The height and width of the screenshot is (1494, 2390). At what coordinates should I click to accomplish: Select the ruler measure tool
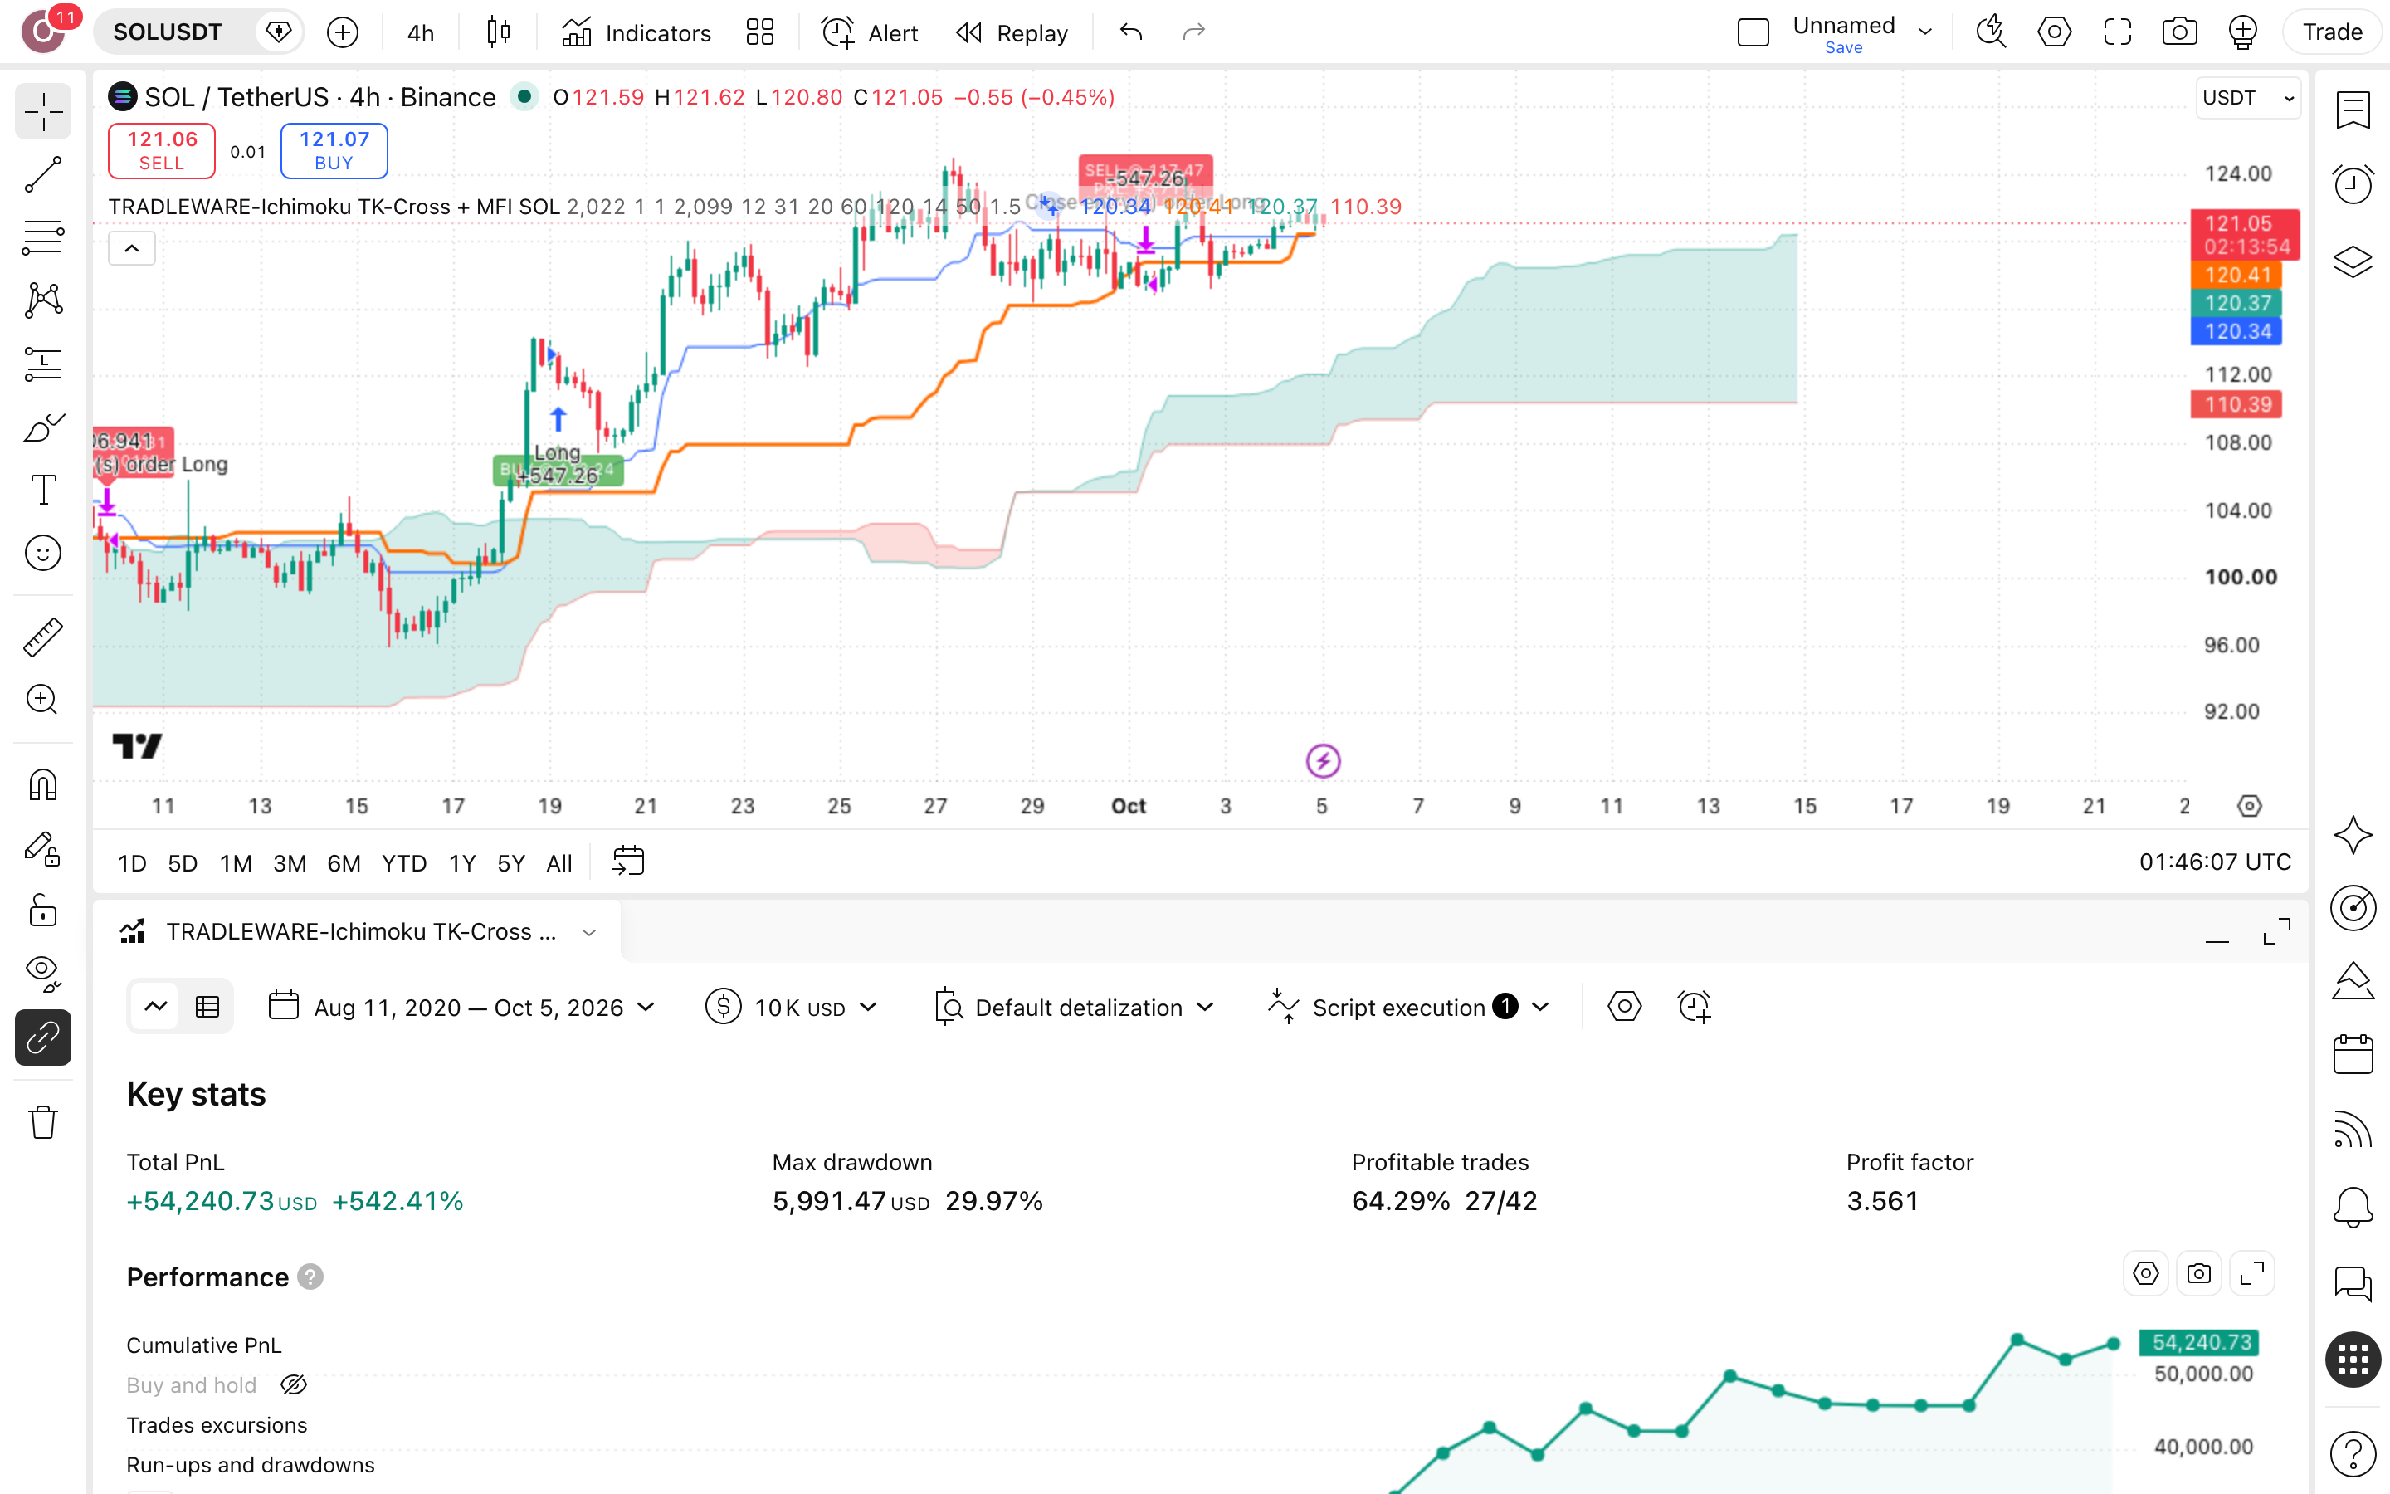[x=42, y=637]
